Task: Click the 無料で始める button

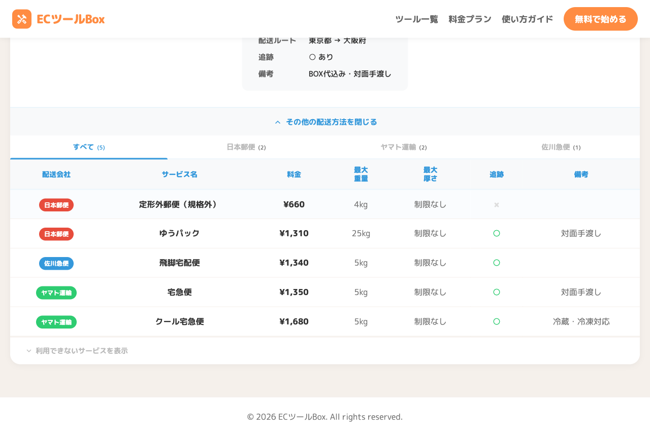Action: tap(601, 19)
